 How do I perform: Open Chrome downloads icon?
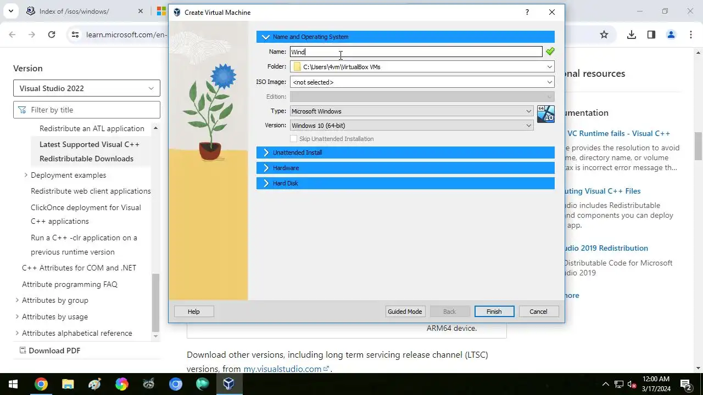point(632,35)
